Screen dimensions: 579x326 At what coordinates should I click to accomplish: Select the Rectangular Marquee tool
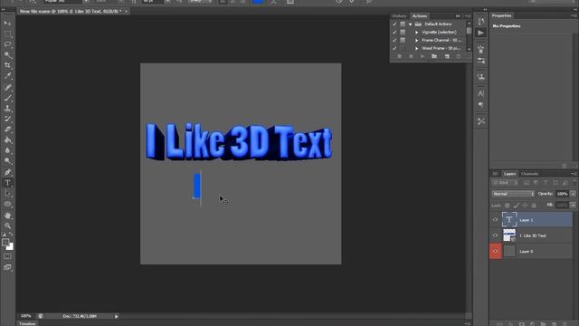click(7, 34)
